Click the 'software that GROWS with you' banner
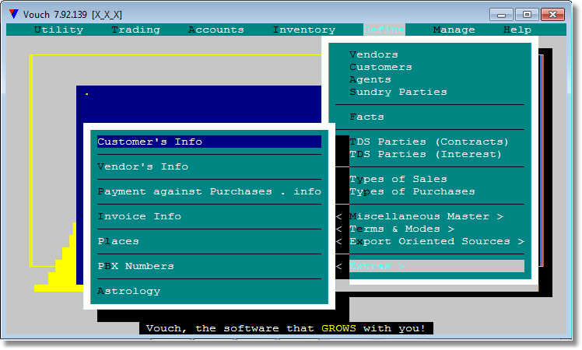582x350 pixels. [286, 328]
